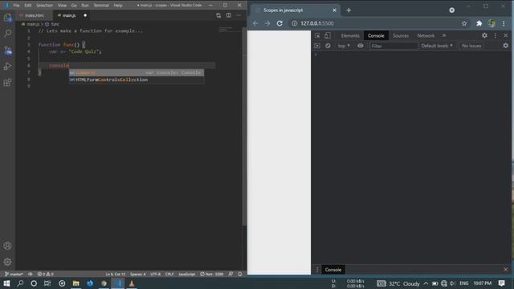The image size is (514, 289).
Task: Open VLC from the taskbar
Action: click(x=132, y=283)
